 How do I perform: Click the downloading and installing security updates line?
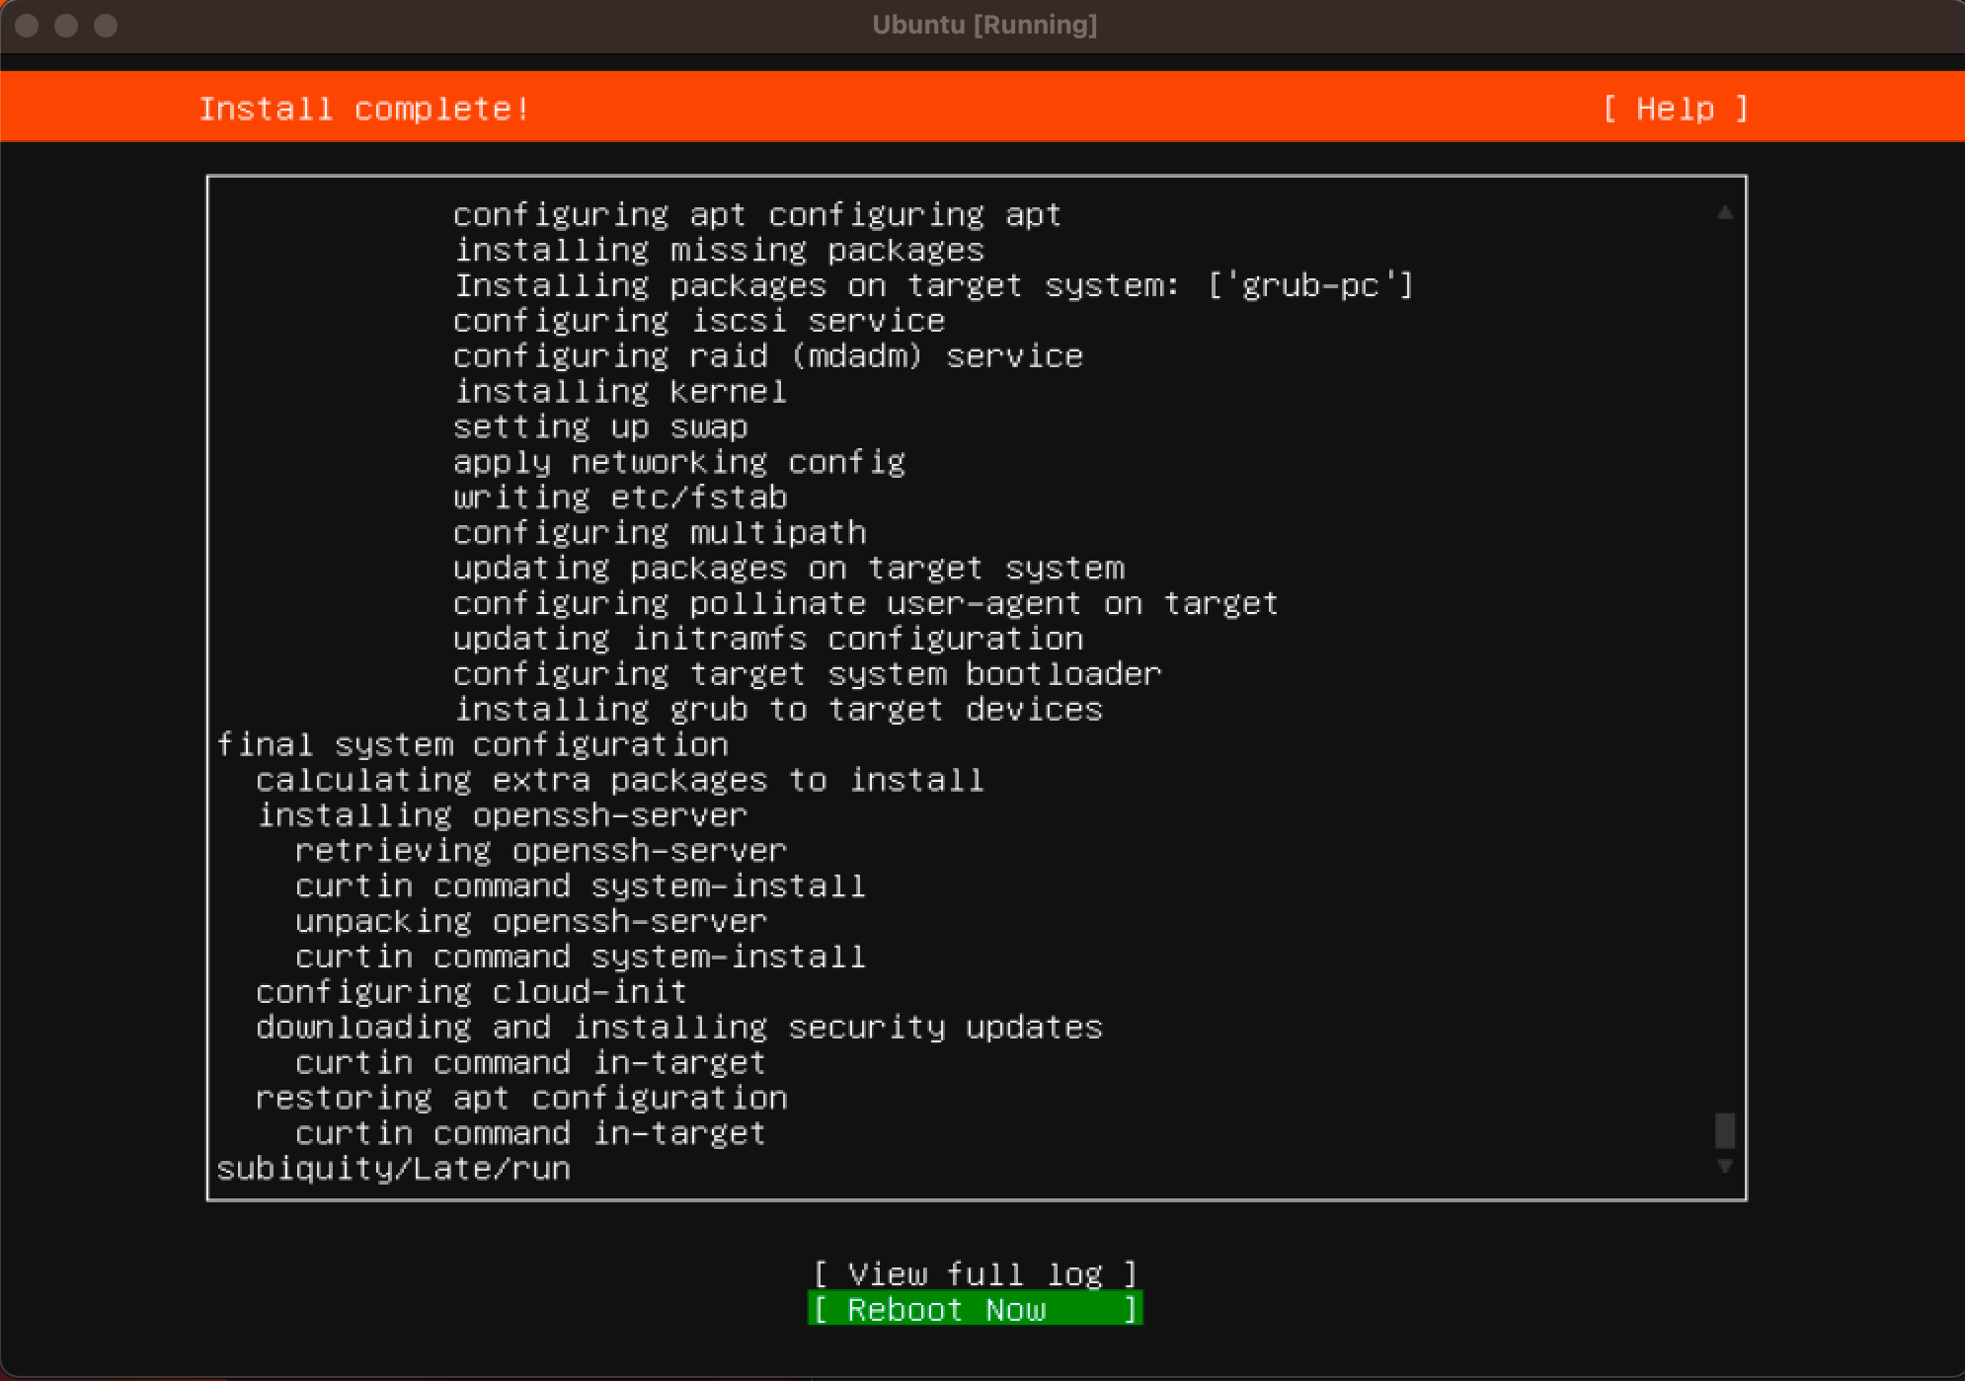click(x=678, y=1028)
